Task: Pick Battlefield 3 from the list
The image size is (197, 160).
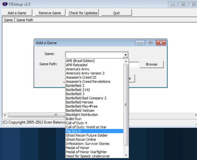Action: tap(94, 94)
